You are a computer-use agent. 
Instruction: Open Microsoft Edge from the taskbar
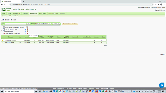(x=57, y=91)
